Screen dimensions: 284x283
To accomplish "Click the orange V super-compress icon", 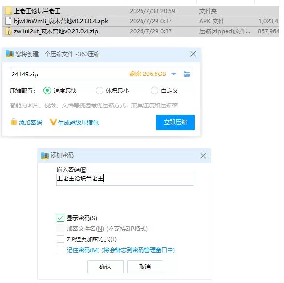I will click(53, 122).
